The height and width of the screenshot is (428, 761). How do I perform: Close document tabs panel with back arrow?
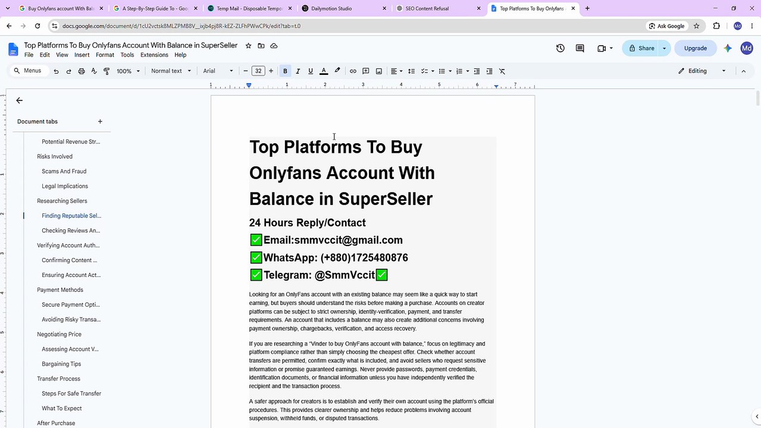[20, 100]
